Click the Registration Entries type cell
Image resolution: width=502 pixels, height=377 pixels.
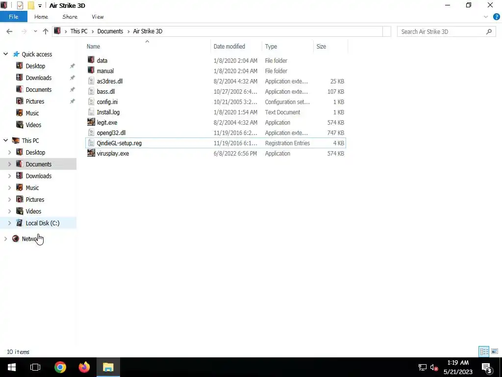pyautogui.click(x=287, y=143)
